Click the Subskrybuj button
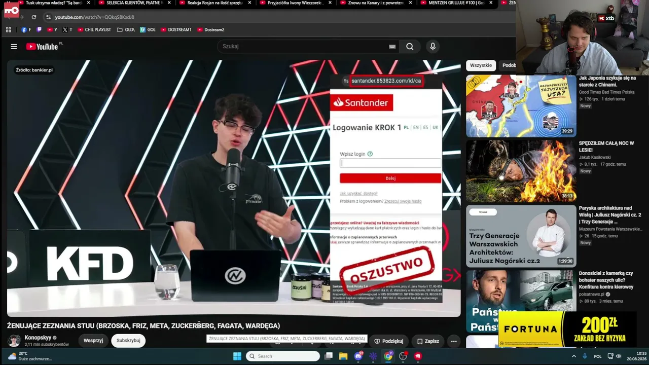Viewport: 649px width, 365px height. 128,341
